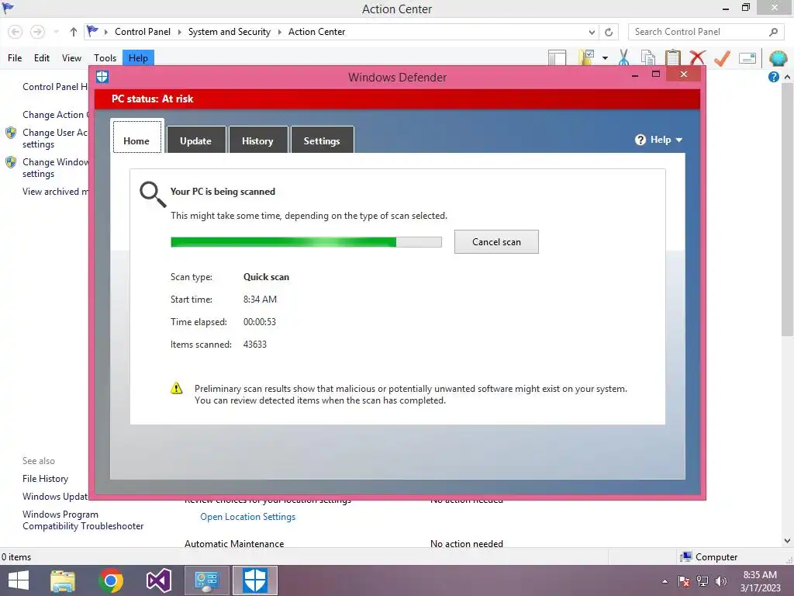Show hidden tray icons arrow
The width and height of the screenshot is (794, 596).
(x=665, y=581)
